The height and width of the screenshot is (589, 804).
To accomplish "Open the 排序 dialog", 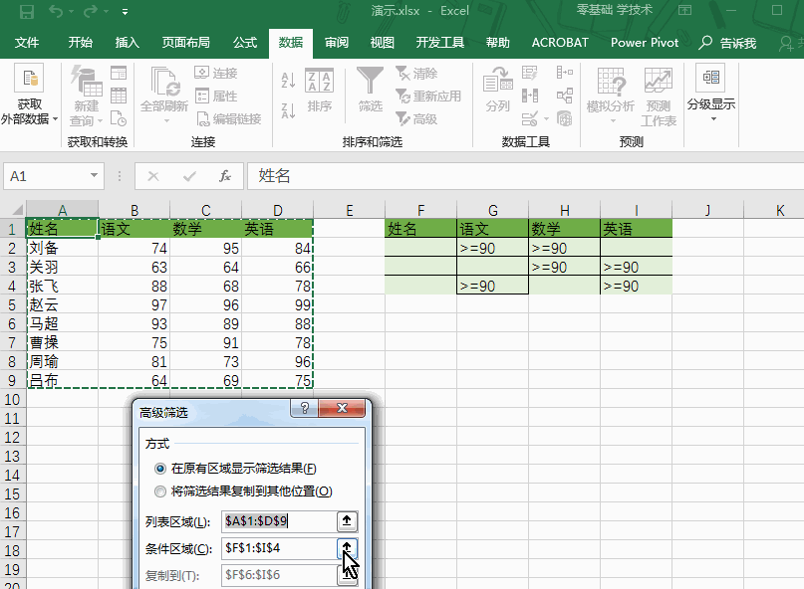I will pyautogui.click(x=319, y=91).
